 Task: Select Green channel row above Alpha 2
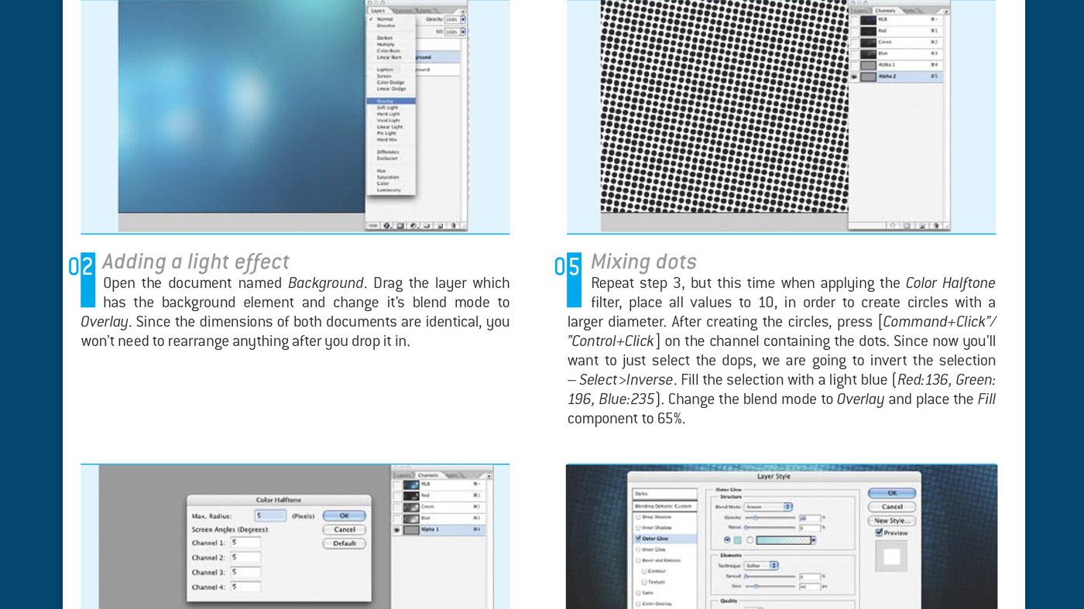pyautogui.click(x=896, y=43)
